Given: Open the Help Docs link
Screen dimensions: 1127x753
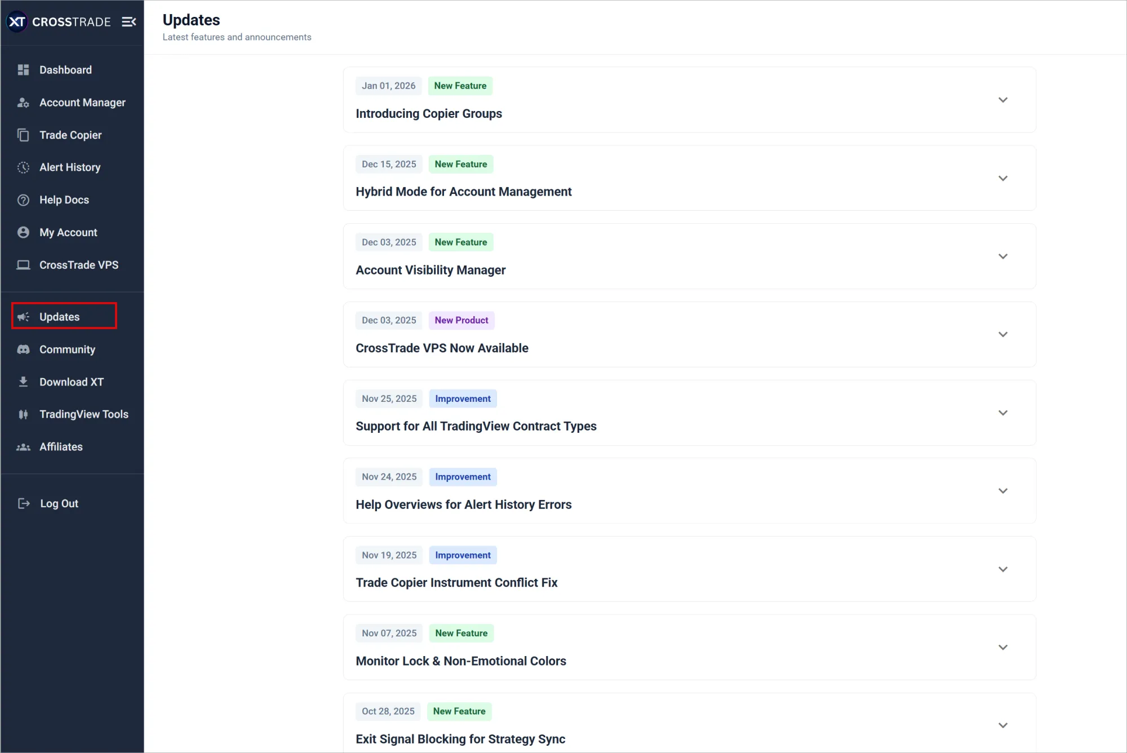Looking at the screenshot, I should [64, 200].
